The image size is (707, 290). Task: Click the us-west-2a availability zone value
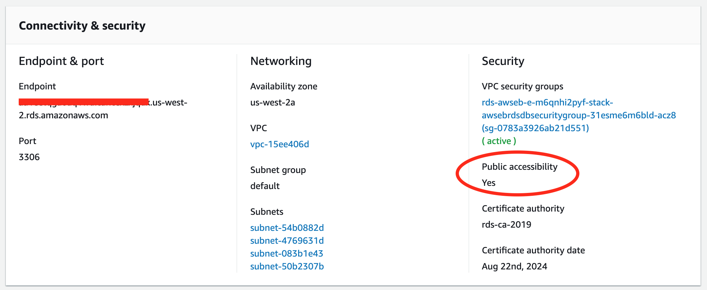(273, 102)
